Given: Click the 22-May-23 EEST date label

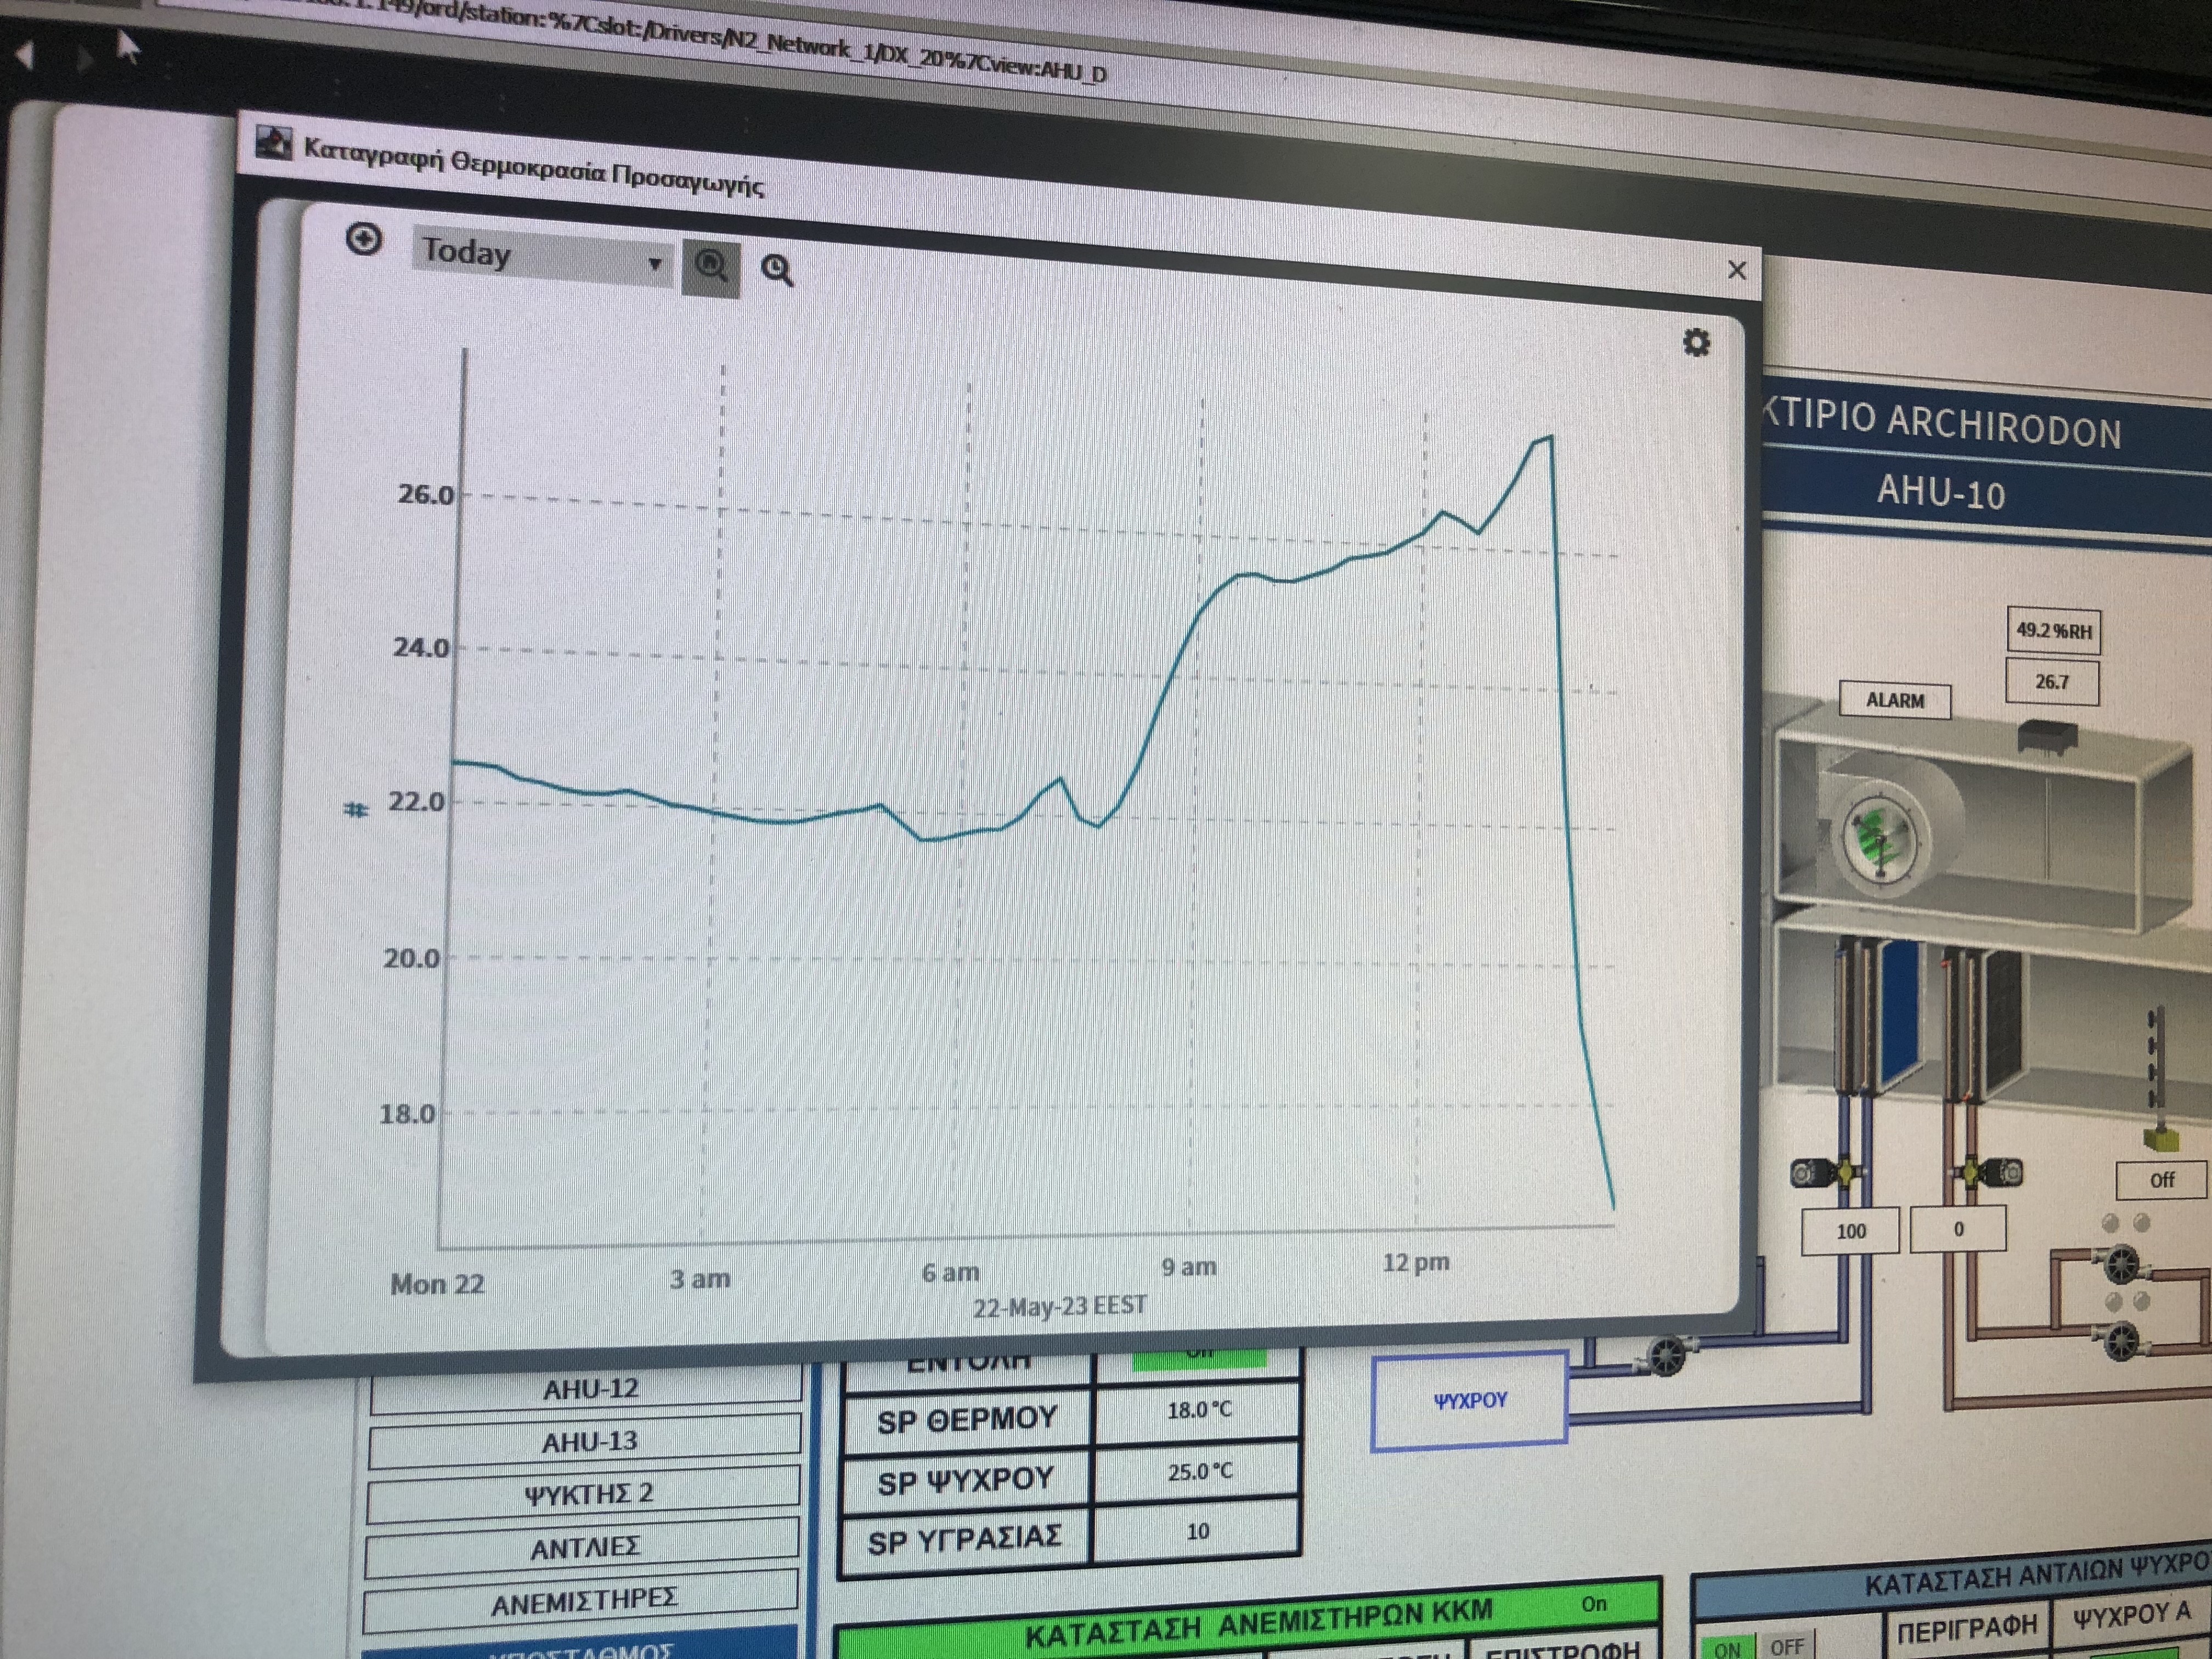Looking at the screenshot, I should pos(1059,1306).
